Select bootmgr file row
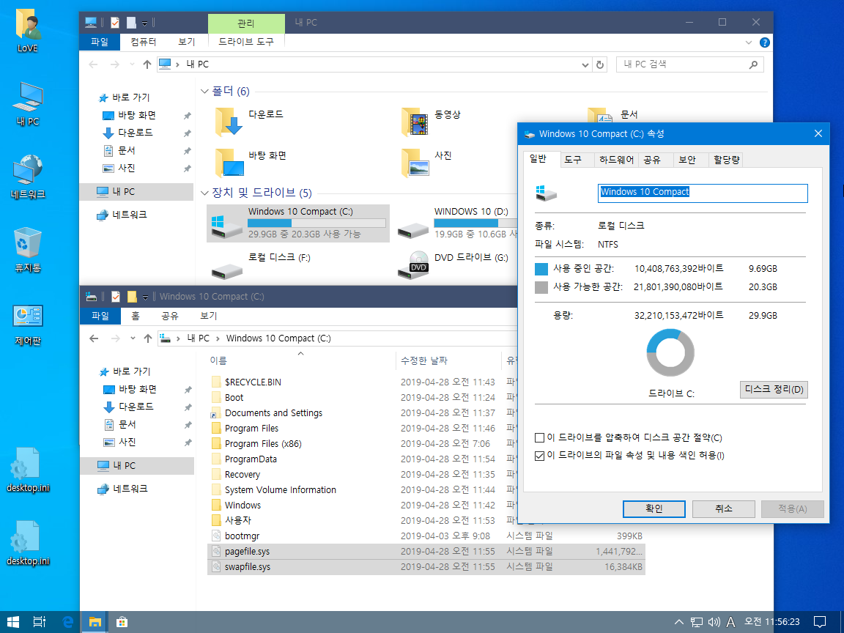Image resolution: width=844 pixels, height=633 pixels. [426, 536]
